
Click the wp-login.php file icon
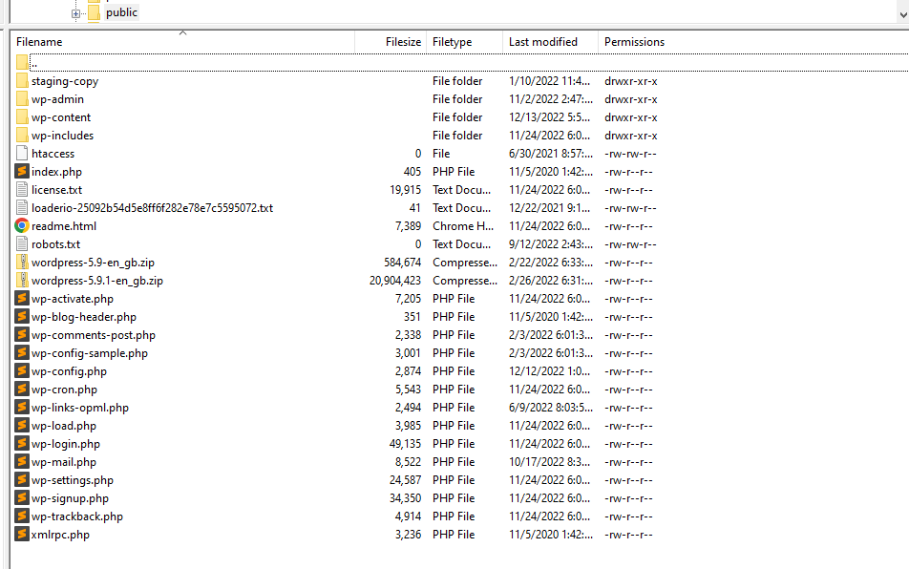(x=22, y=443)
